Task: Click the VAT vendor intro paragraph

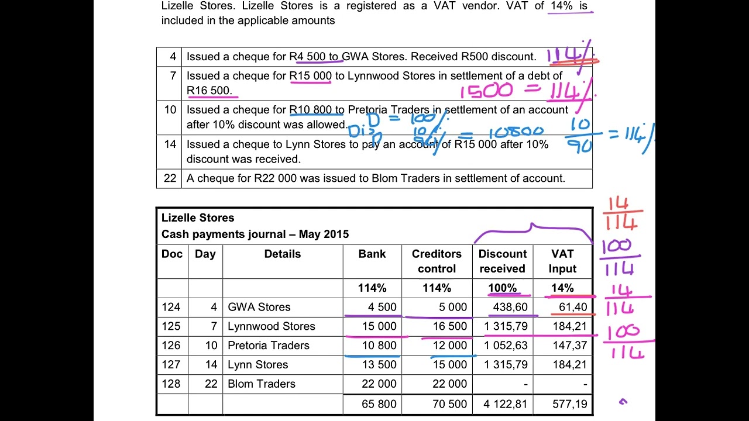Action: [374, 13]
